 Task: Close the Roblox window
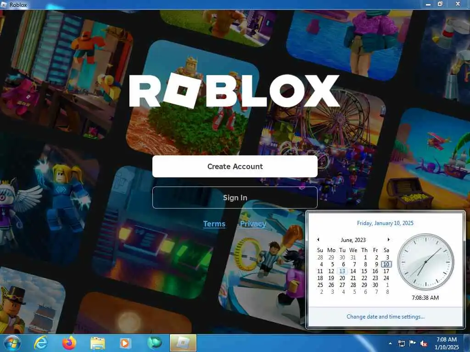coord(458,4)
